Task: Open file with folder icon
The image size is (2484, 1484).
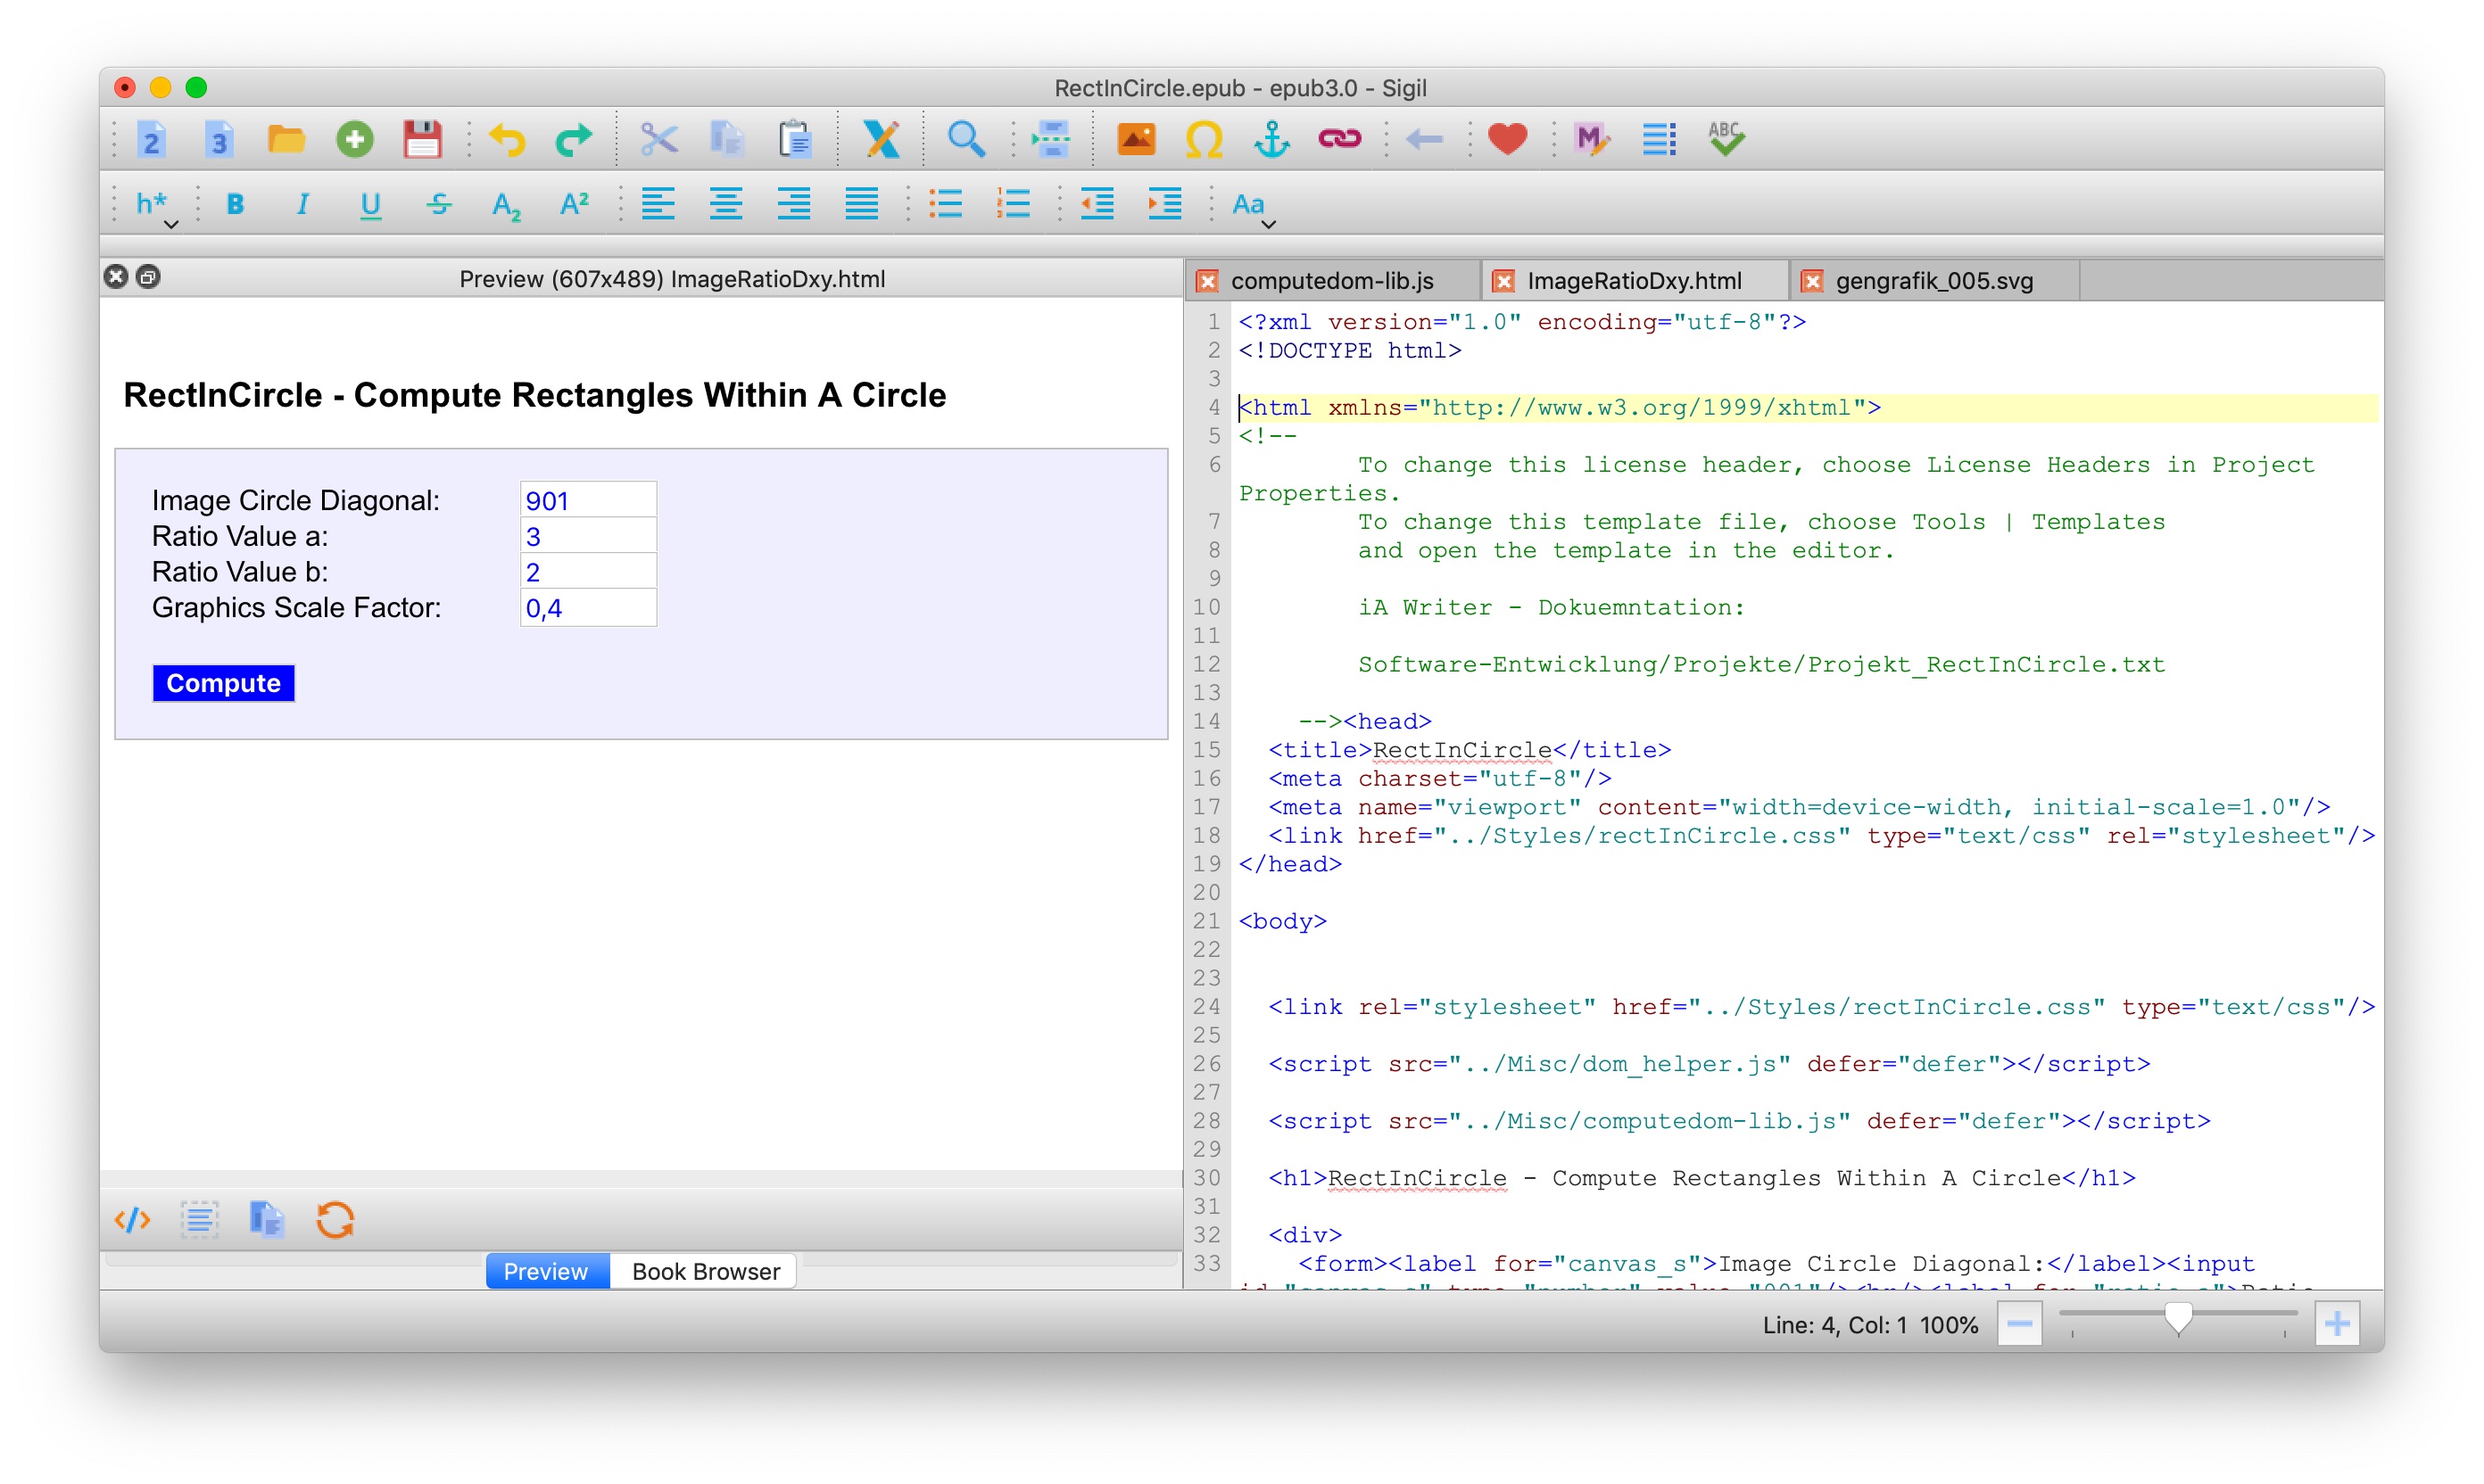Action: coord(286,139)
